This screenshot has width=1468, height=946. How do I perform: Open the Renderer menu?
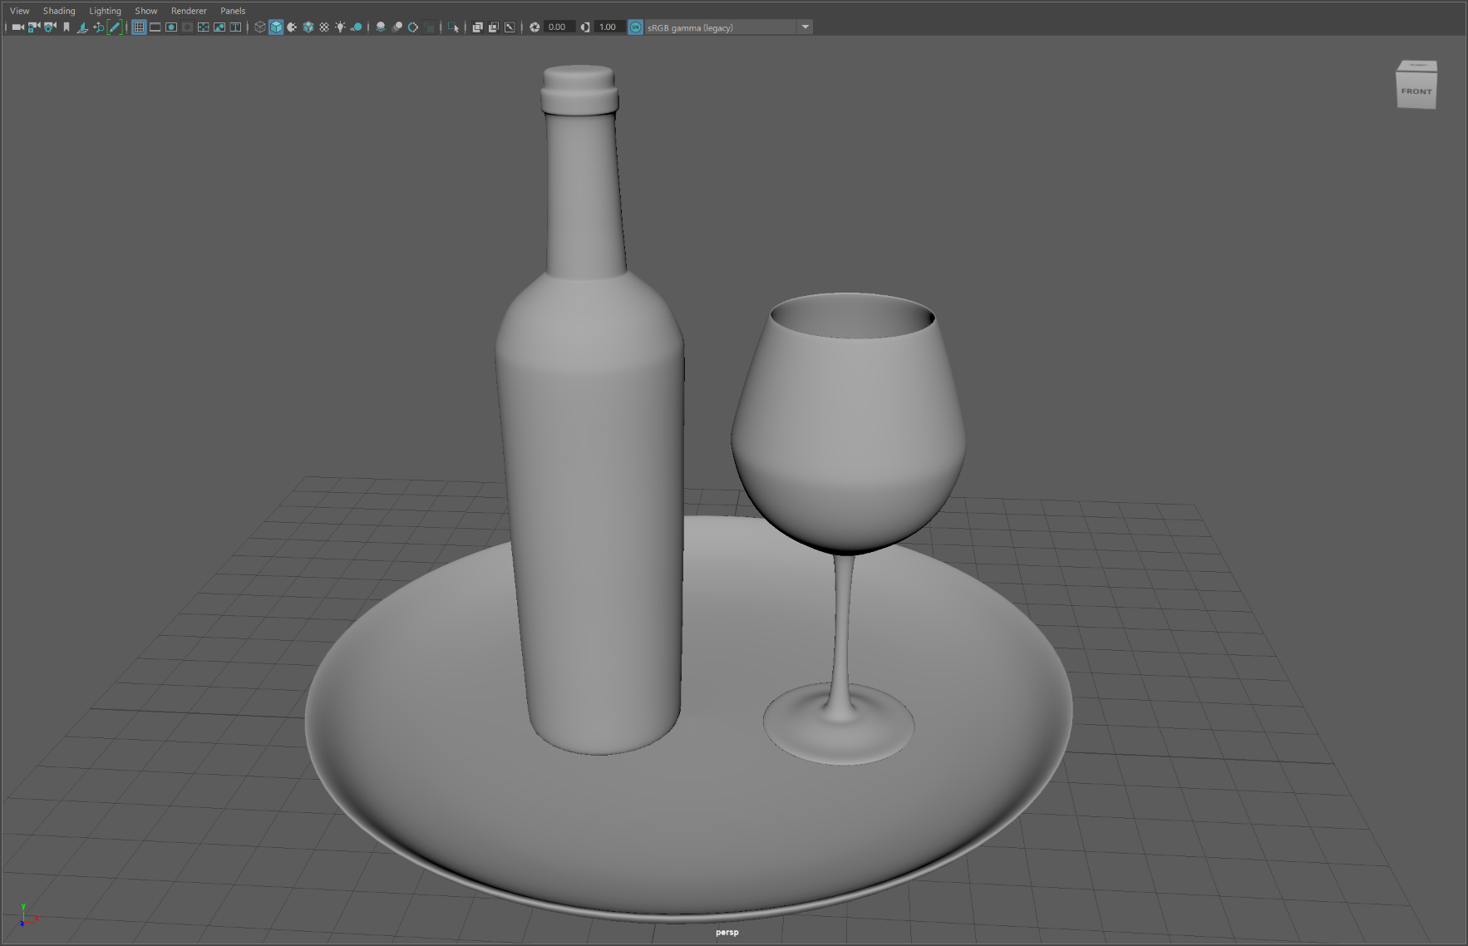coord(189,11)
